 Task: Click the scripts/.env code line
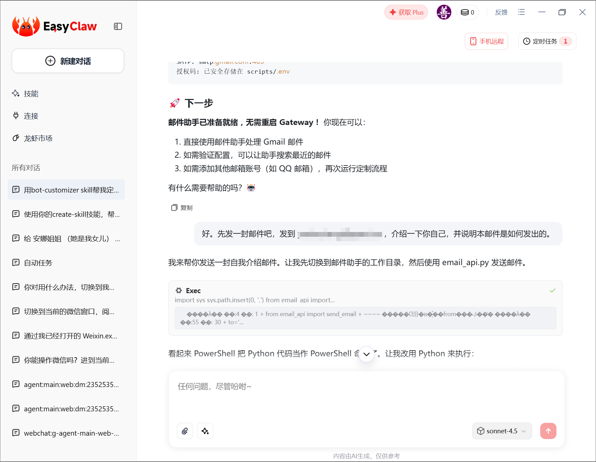pos(233,72)
